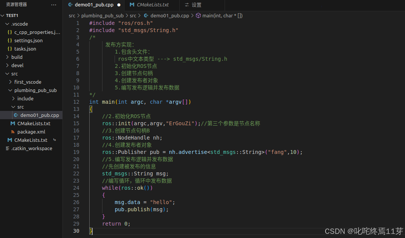This screenshot has height=238, width=405.
Task: Collapse the TEST1 workspace root
Action: pos(3,15)
